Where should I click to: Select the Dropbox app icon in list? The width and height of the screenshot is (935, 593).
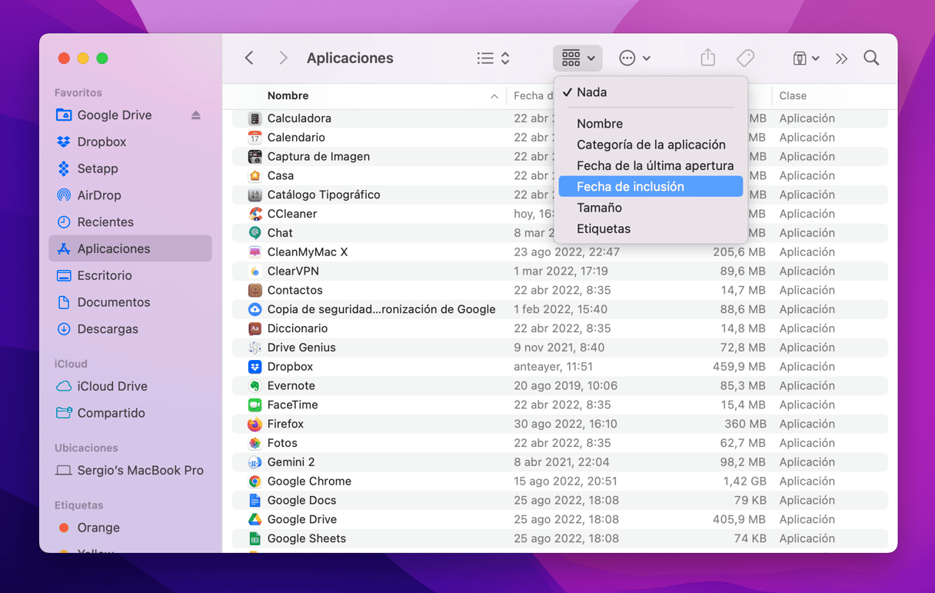(x=255, y=367)
